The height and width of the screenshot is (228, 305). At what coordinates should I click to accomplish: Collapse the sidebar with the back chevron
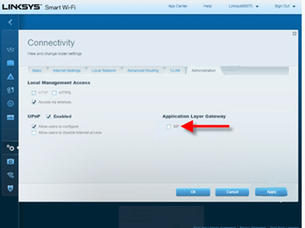coord(10,22)
